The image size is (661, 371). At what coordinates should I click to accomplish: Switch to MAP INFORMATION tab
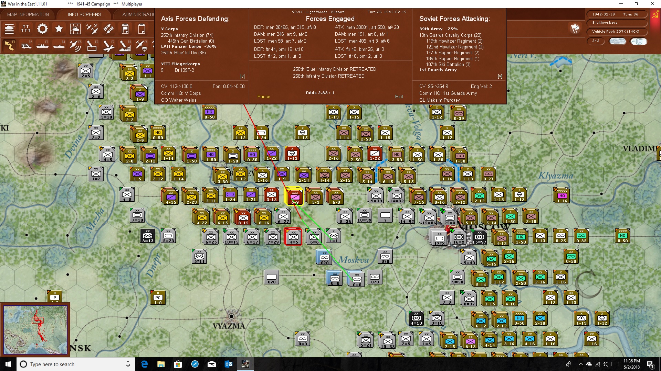(28, 14)
